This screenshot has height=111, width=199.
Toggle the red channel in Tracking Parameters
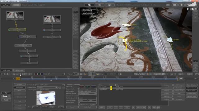point(81,87)
